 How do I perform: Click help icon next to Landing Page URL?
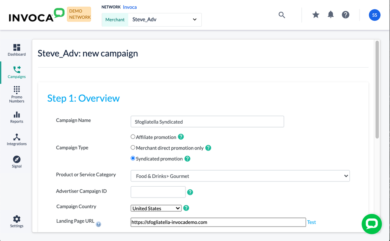coord(98,224)
